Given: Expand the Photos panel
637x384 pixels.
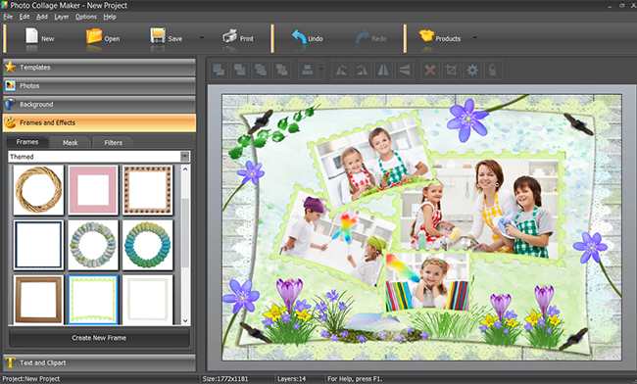Looking at the screenshot, I should (x=100, y=85).
